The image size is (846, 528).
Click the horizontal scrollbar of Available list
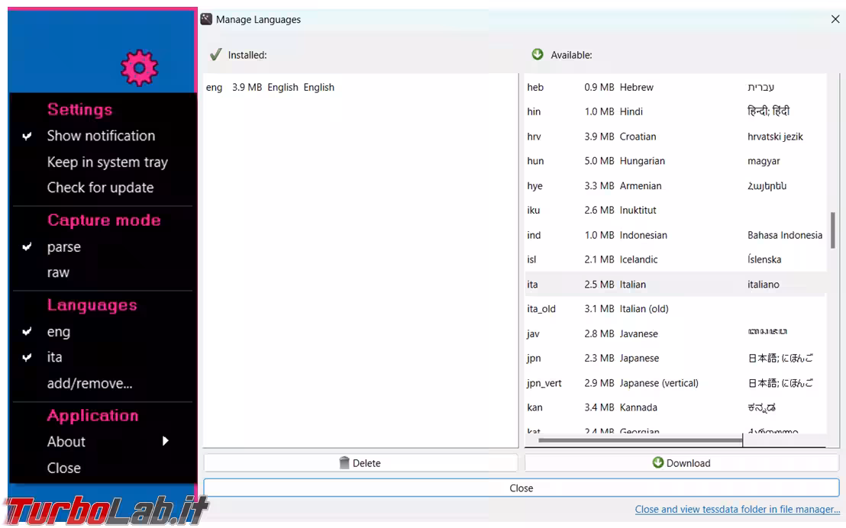coord(640,440)
